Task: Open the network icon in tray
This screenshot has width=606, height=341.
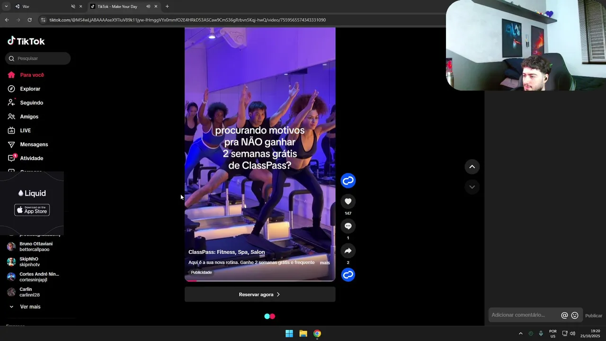Action: tap(564, 333)
